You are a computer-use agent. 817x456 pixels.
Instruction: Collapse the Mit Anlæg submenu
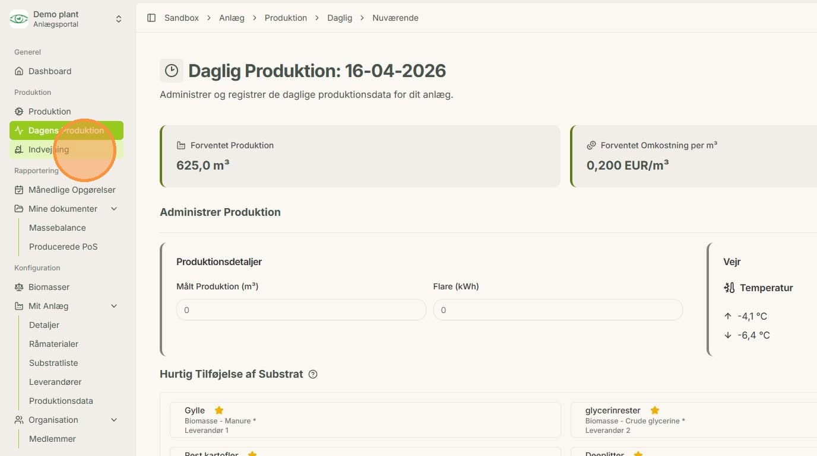tap(114, 306)
